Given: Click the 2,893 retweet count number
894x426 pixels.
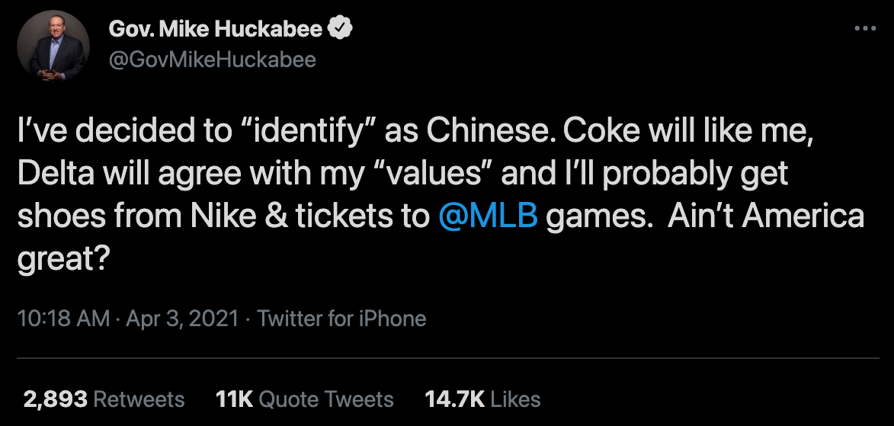Looking at the screenshot, I should 55,399.
